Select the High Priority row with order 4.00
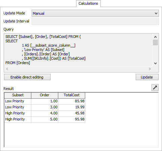 click(44, 113)
